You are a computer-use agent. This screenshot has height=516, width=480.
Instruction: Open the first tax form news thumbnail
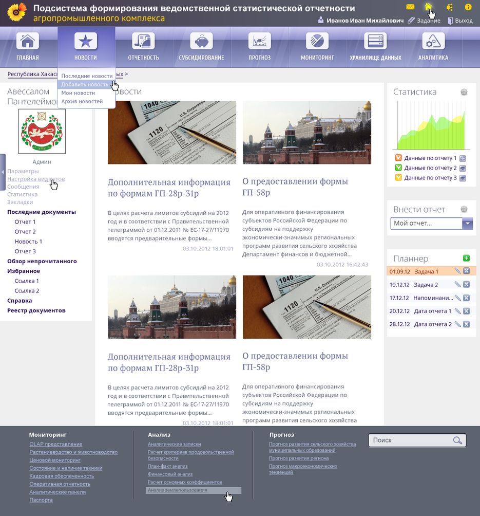click(172, 132)
